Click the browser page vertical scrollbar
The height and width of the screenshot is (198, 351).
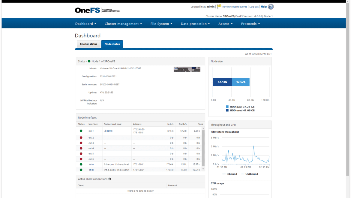(347, 89)
